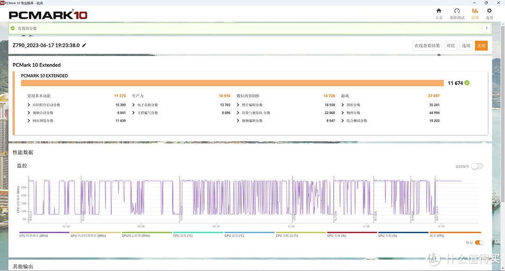
Task: Click the pencil icon to rename the result
Action: (84, 45)
